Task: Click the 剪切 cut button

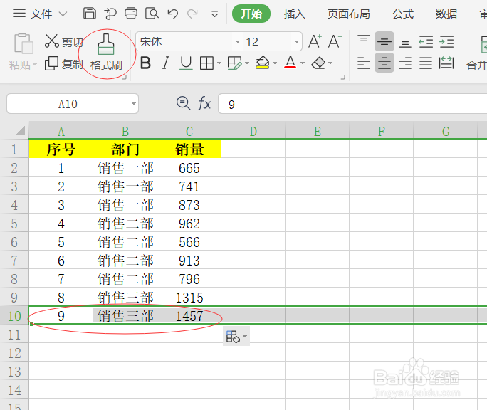Action: point(63,41)
